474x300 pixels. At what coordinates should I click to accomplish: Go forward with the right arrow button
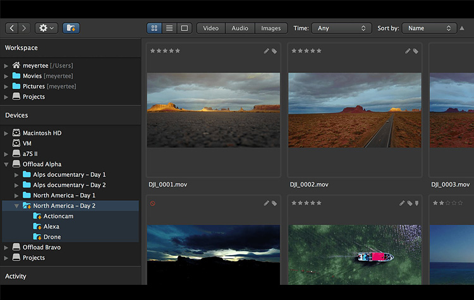point(24,28)
